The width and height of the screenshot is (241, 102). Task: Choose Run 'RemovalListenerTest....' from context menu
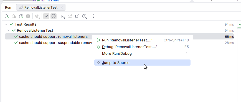click(x=142, y=40)
